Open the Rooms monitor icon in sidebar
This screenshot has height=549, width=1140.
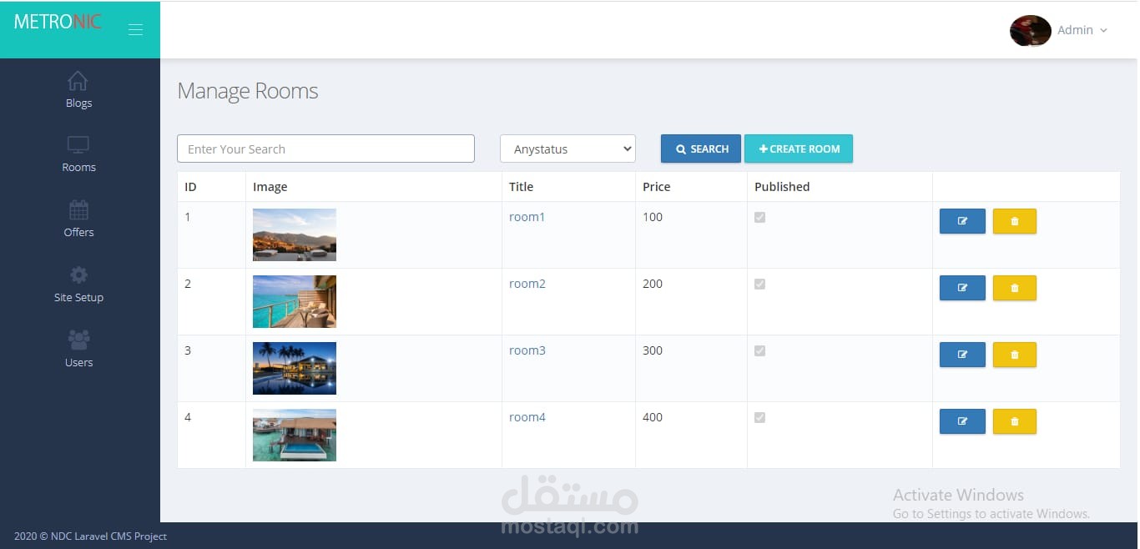78,145
